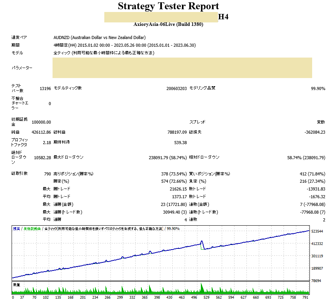Select the expected payoff value 539.38
Screen dimensions: 333x301
(x=180, y=143)
